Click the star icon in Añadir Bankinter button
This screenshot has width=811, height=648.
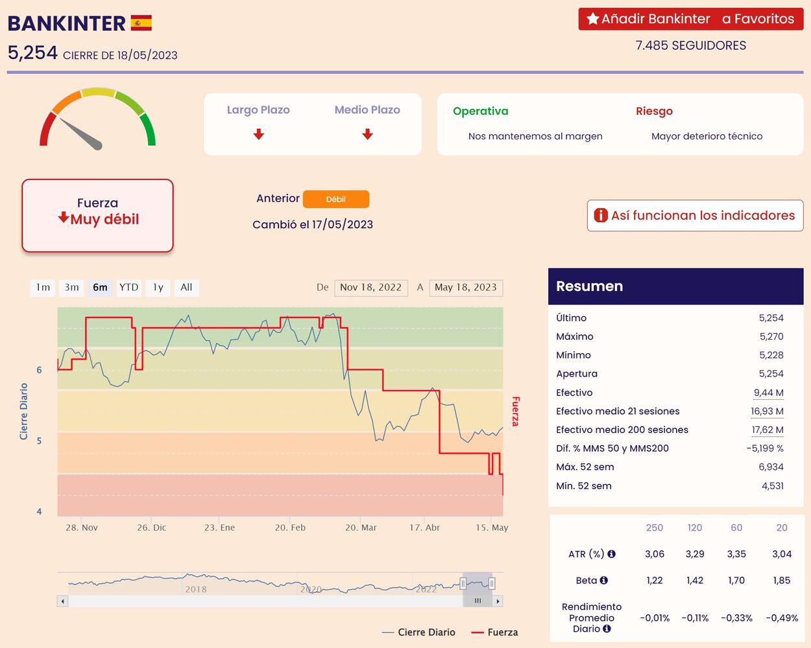coord(592,19)
